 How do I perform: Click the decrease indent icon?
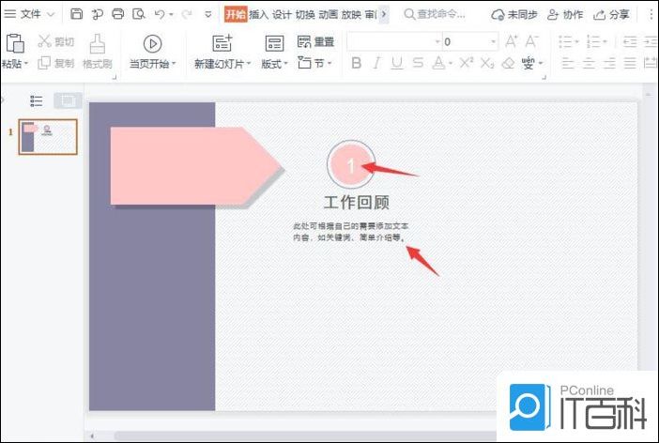pos(630,41)
